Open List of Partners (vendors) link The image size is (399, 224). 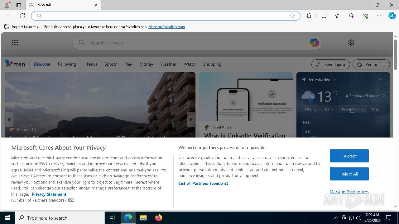pyautogui.click(x=204, y=183)
